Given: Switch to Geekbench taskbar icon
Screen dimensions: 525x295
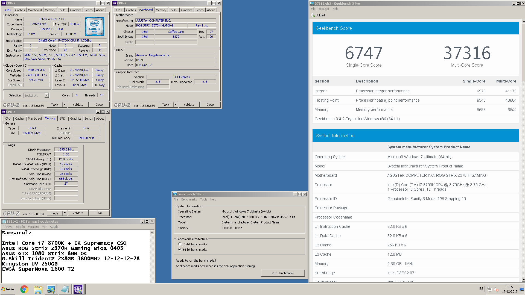Looking at the screenshot, I should pyautogui.click(x=51, y=289).
